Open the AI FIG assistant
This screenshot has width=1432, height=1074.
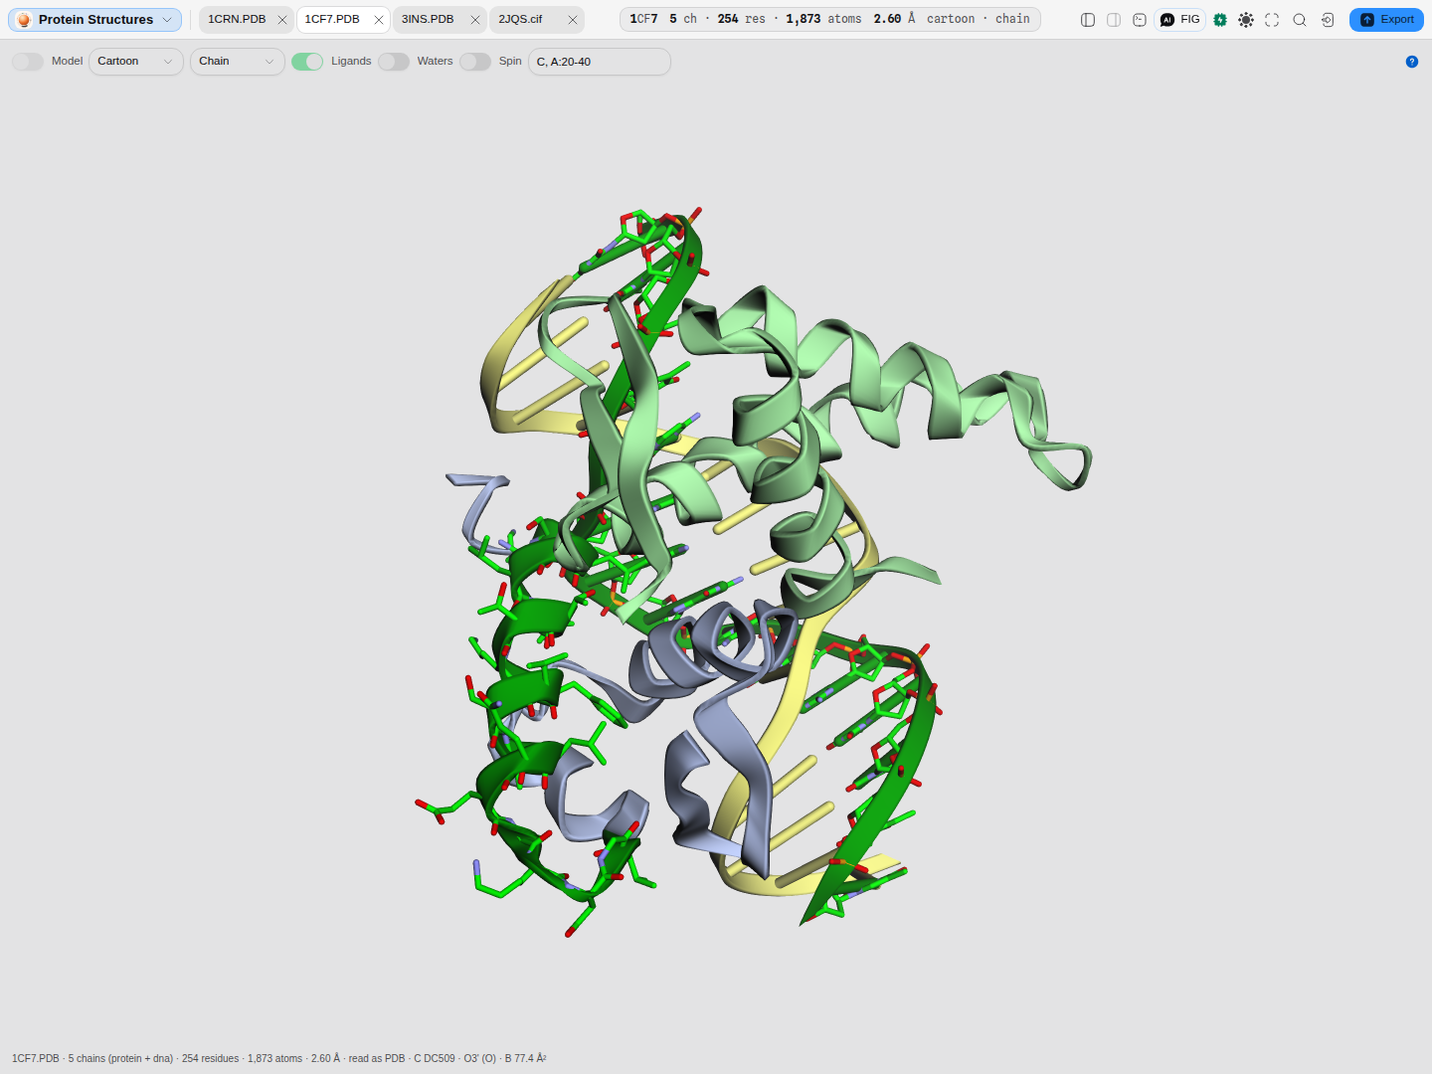click(1180, 20)
